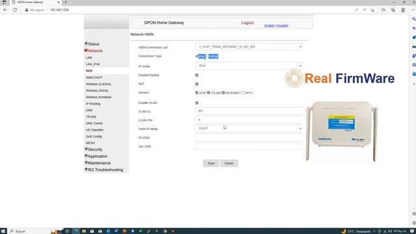Open a new browser tab with plus

pos(66,2)
